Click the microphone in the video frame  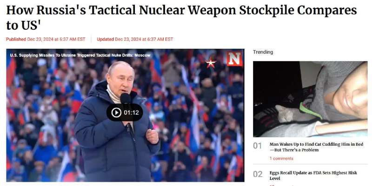click(x=126, y=98)
